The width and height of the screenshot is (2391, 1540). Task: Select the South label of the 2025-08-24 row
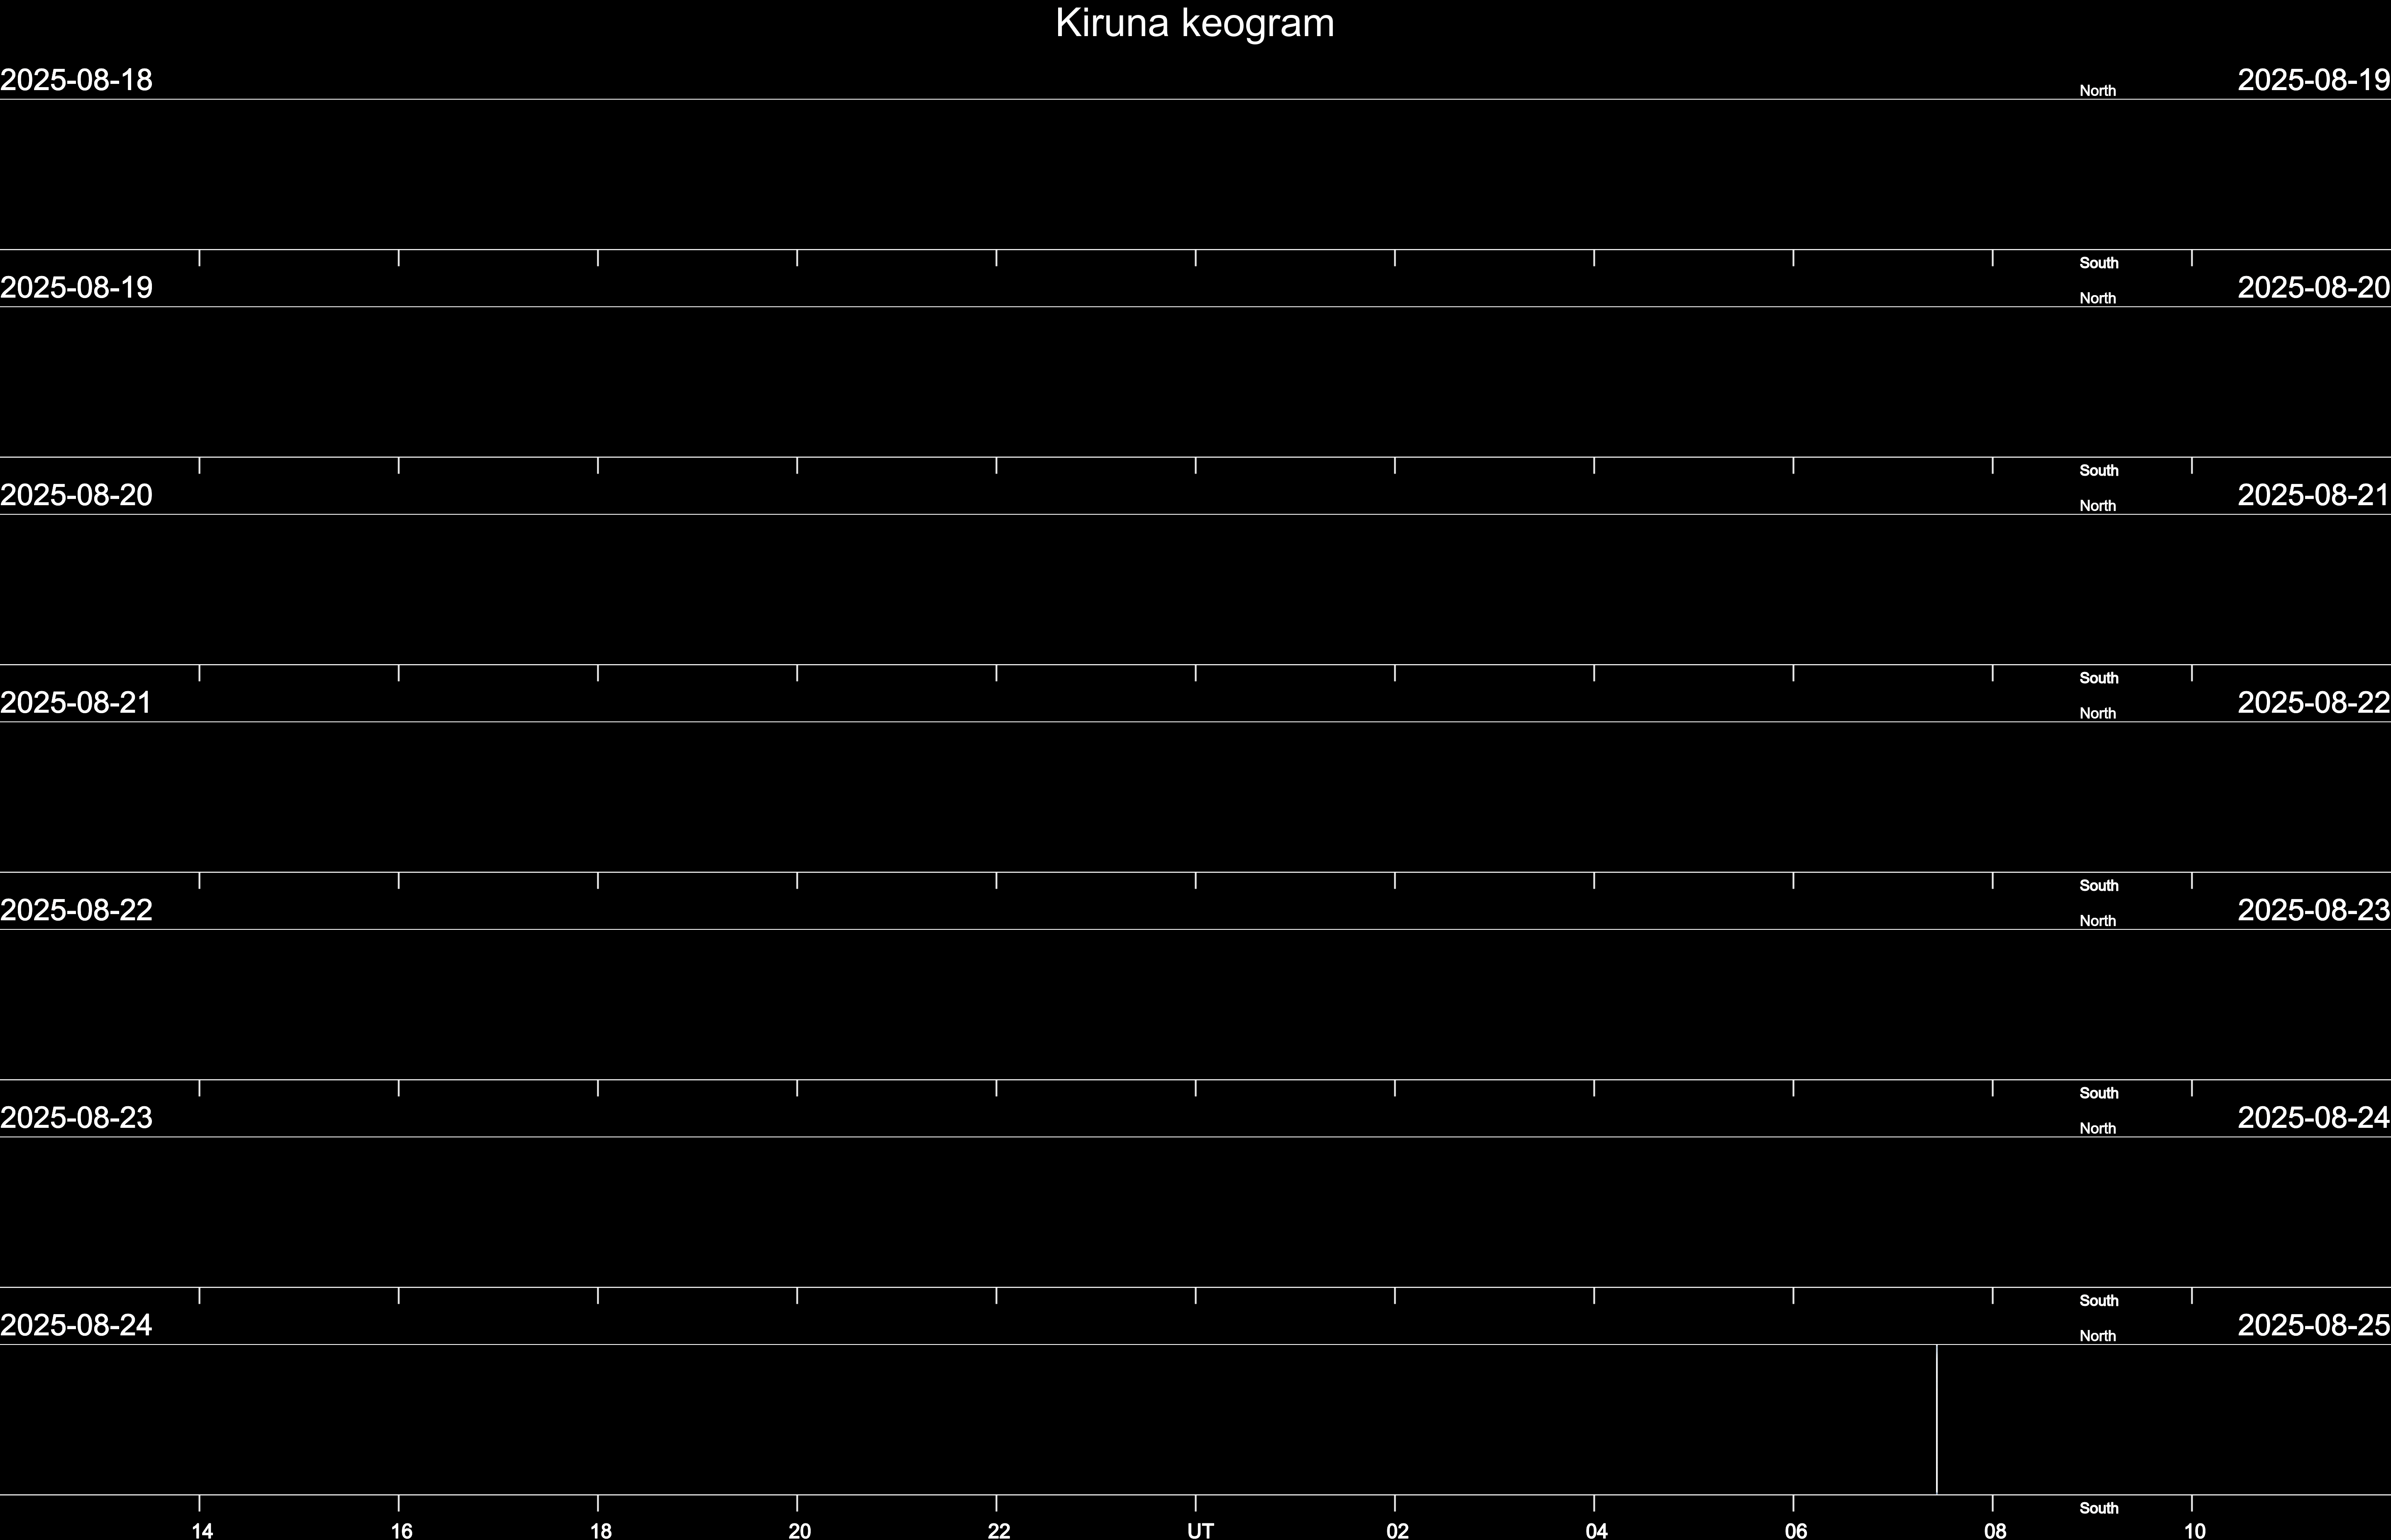tap(2099, 1508)
